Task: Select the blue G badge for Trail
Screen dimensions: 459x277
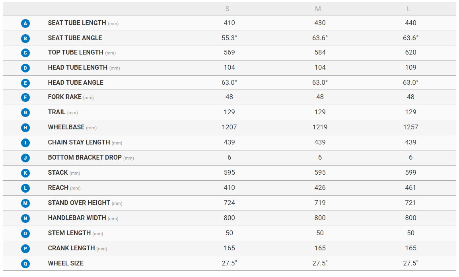Action: pyautogui.click(x=25, y=113)
